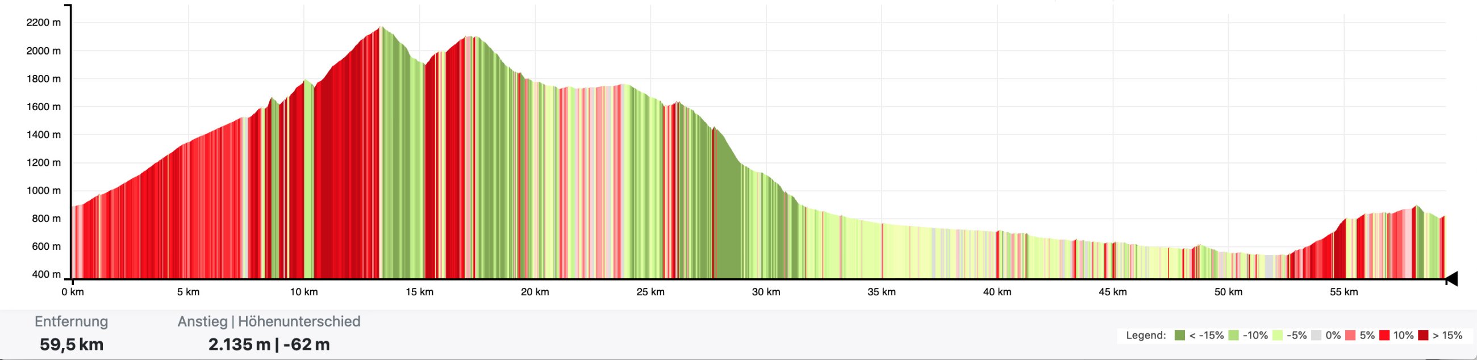Select the red "10%" legend swatch
Image resolution: width=1477 pixels, height=360 pixels.
coord(1385,336)
